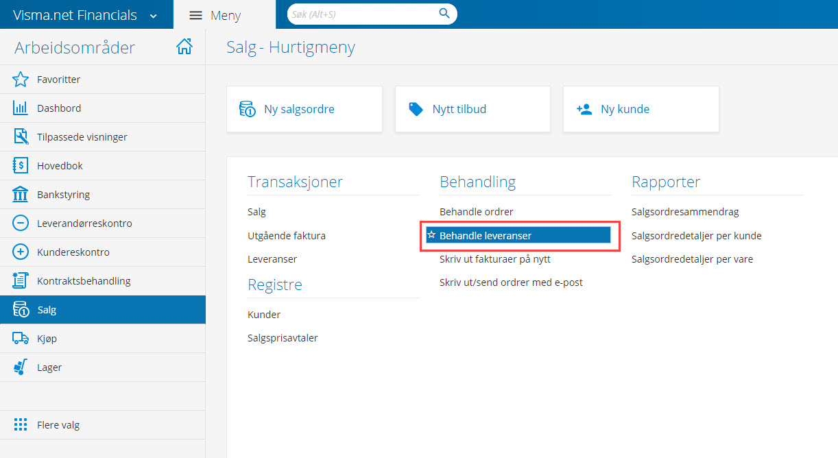The image size is (838, 458).
Task: Click the Flere valg grid icon
Action: point(21,425)
